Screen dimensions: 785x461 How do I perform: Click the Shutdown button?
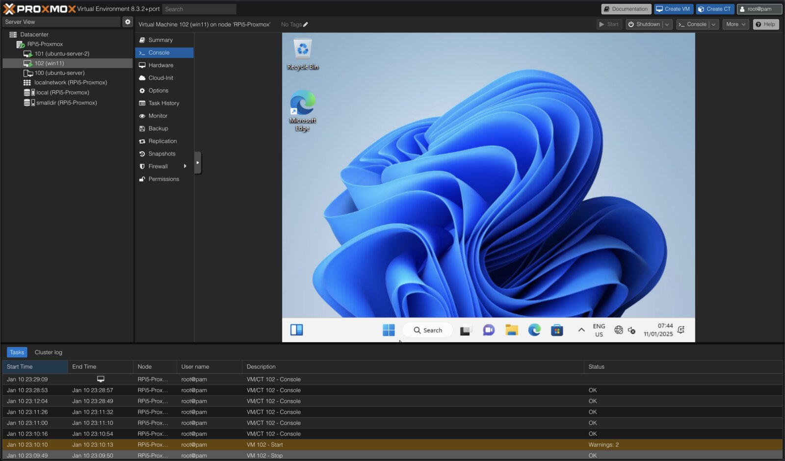[x=644, y=25]
